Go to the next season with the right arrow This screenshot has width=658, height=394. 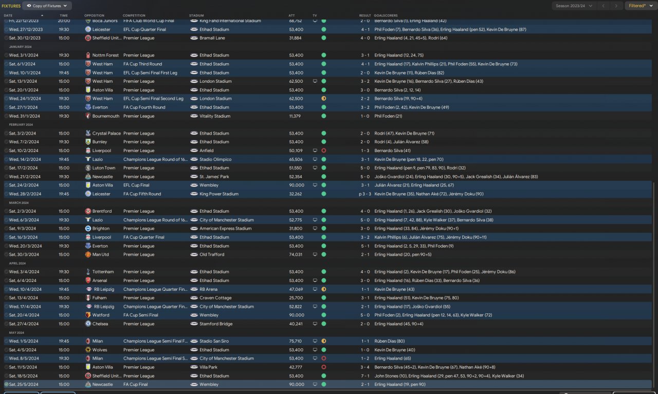click(616, 6)
